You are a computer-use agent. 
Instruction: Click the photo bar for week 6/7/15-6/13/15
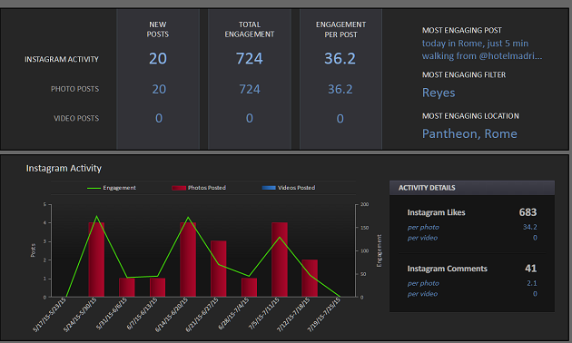pyautogui.click(x=158, y=288)
